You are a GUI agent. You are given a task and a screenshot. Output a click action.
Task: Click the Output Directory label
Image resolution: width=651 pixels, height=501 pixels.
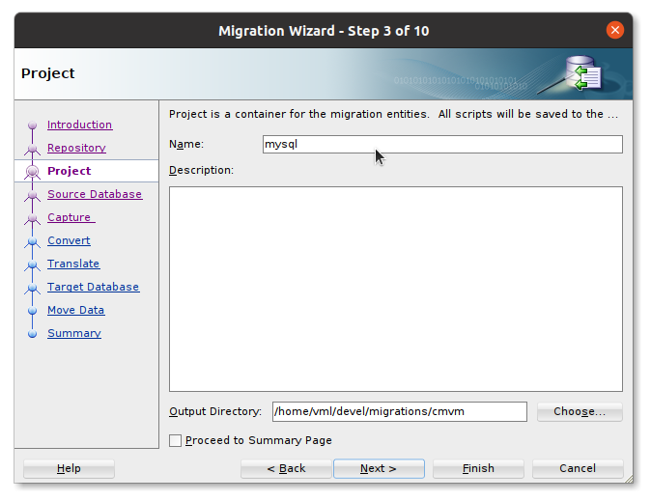215,412
